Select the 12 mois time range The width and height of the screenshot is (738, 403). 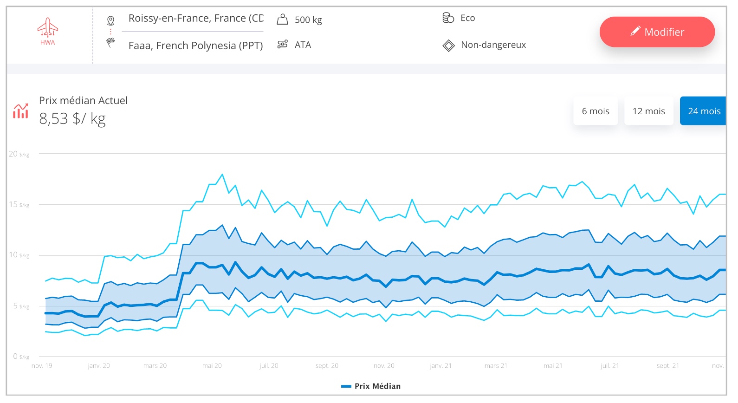648,111
